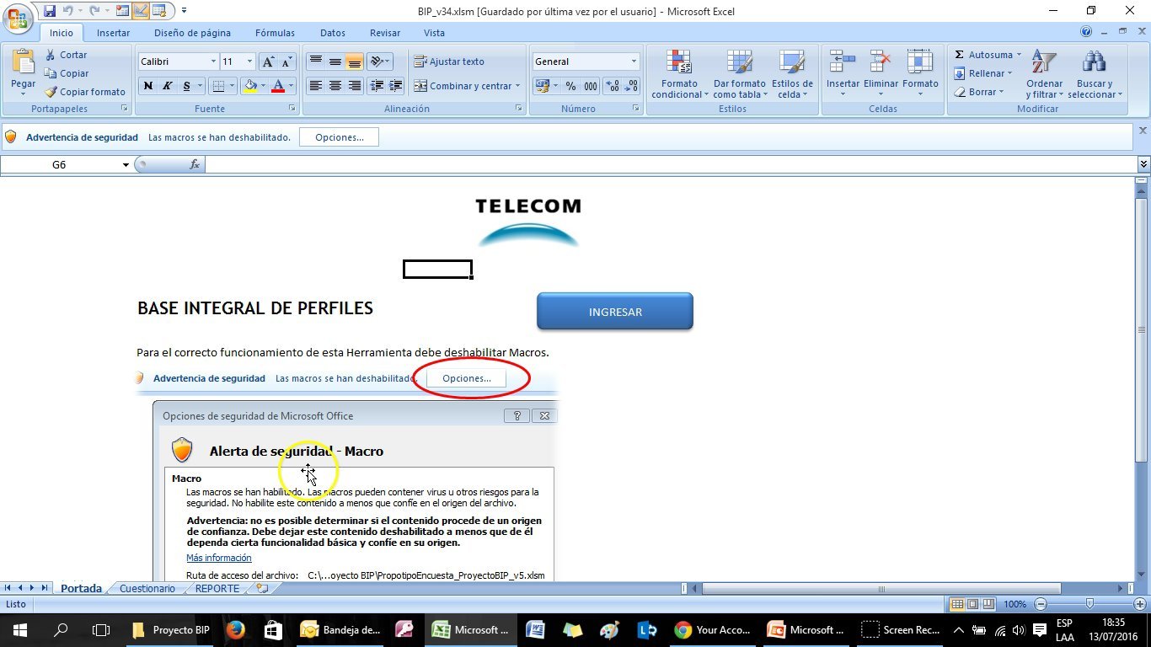Toggle bold formatting with the N icon
This screenshot has width=1151, height=647.
[147, 86]
